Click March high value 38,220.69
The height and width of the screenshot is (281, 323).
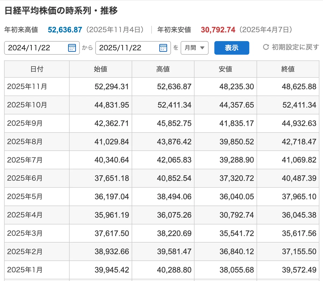(x=174, y=233)
